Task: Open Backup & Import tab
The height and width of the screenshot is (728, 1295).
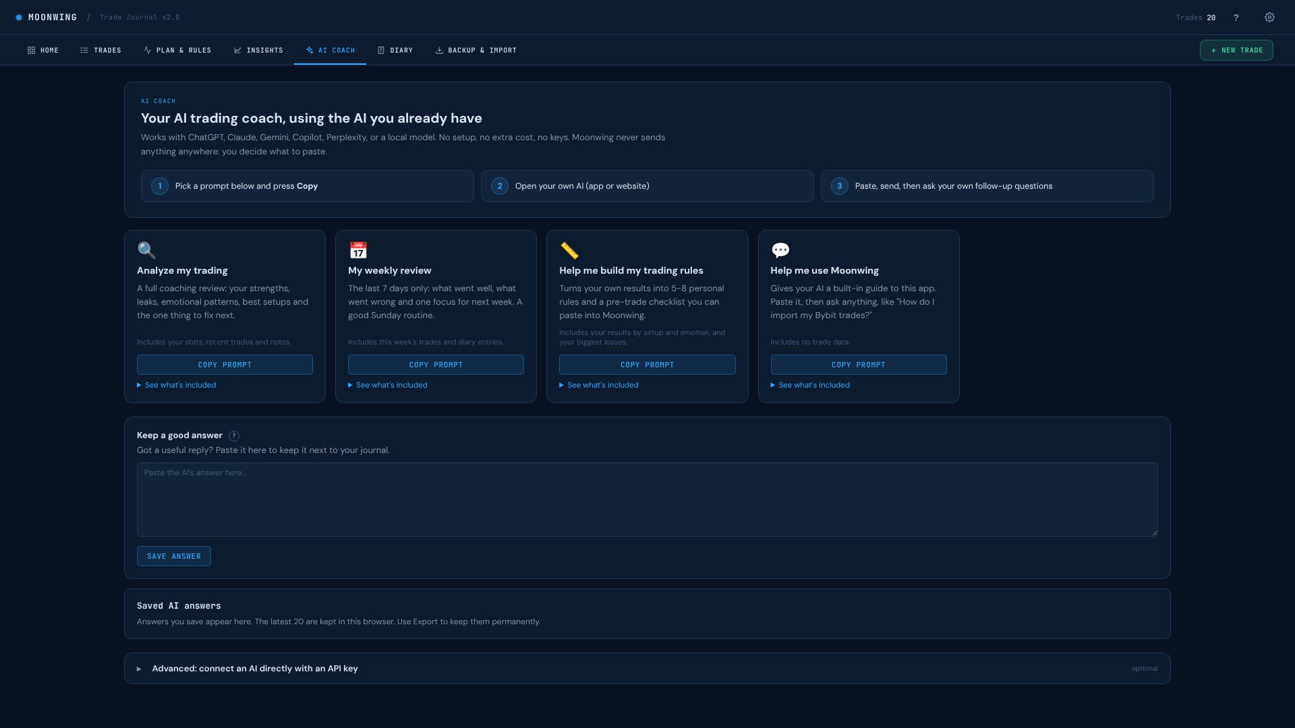Action: click(476, 51)
